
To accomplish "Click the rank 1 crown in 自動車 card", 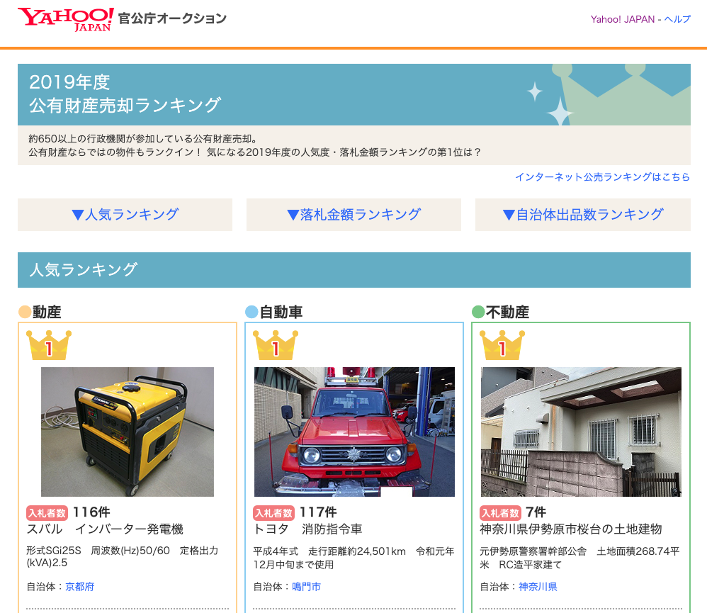I will pos(276,345).
